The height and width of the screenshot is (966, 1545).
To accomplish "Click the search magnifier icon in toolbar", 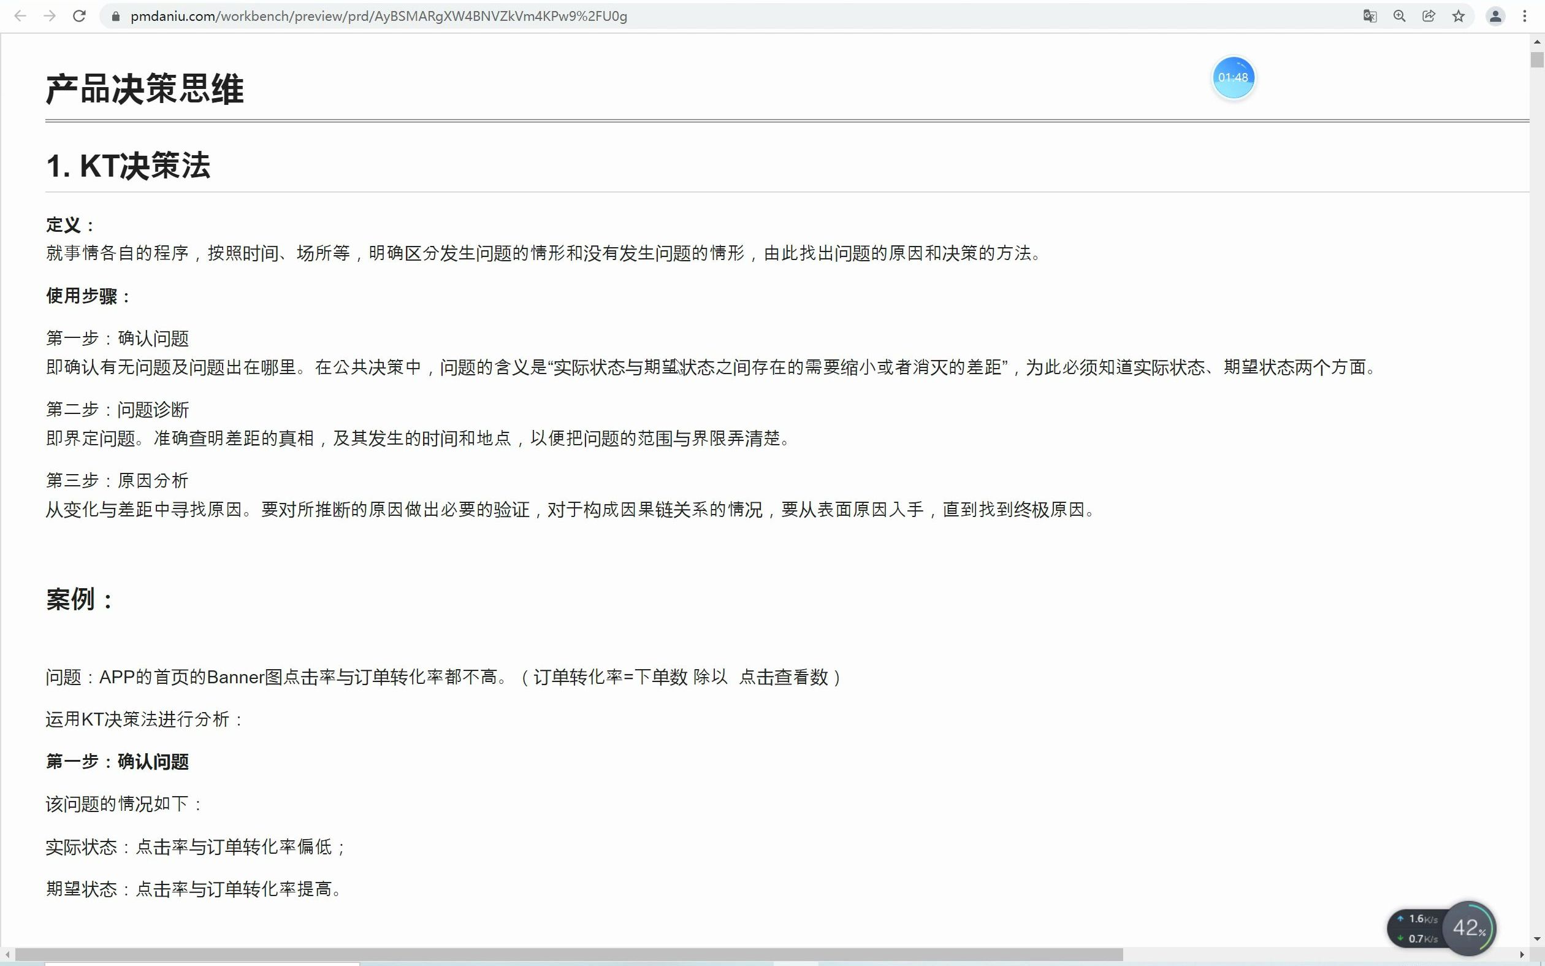I will (x=1402, y=15).
